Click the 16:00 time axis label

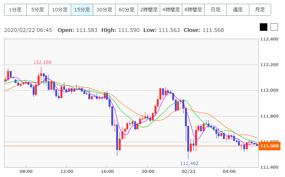tap(107, 171)
